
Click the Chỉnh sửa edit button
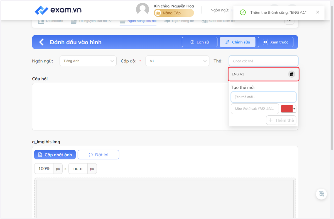tap(237, 42)
